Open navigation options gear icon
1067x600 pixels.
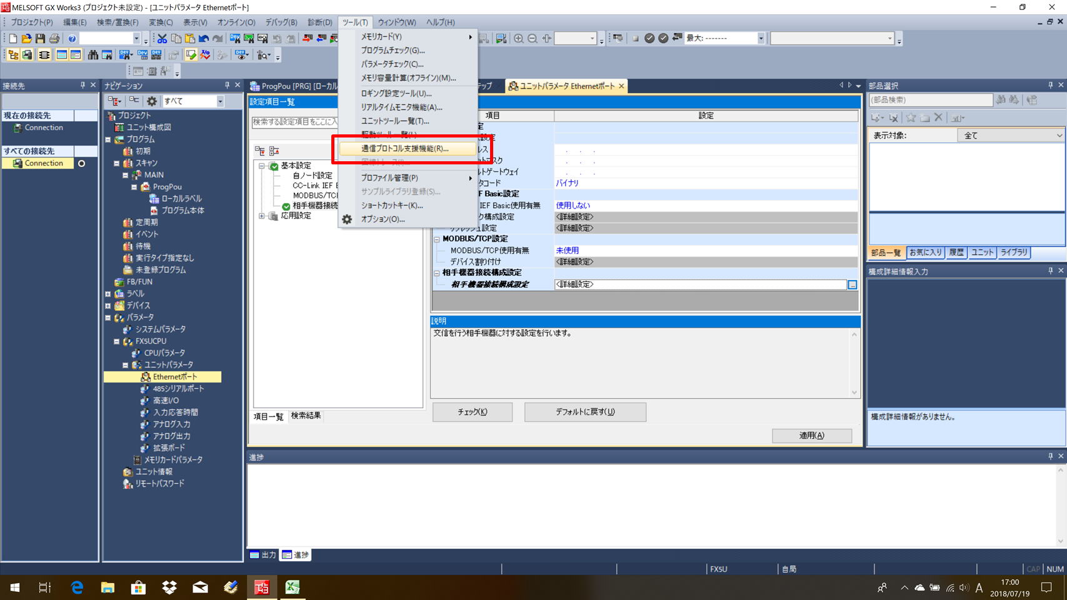pyautogui.click(x=152, y=101)
